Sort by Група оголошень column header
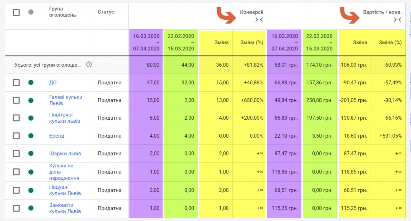Screen dimensions: 411x221 tap(62, 12)
